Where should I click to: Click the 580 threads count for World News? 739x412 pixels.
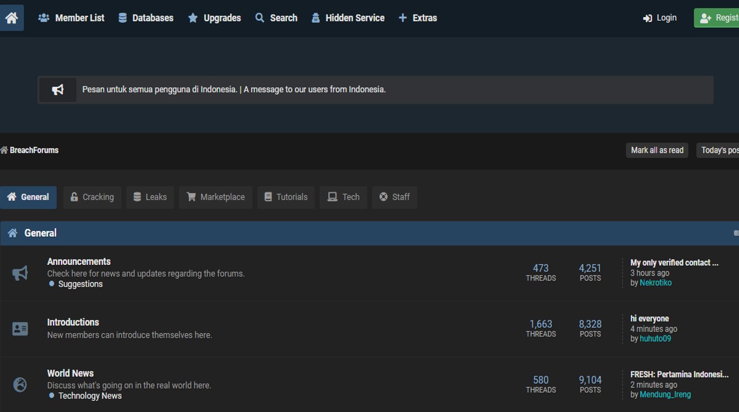coord(541,380)
